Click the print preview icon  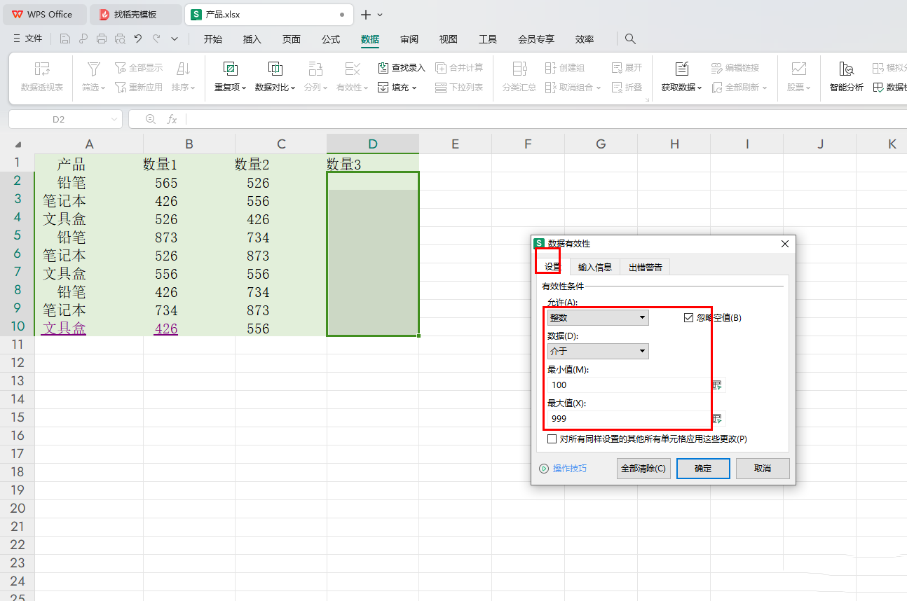click(120, 39)
